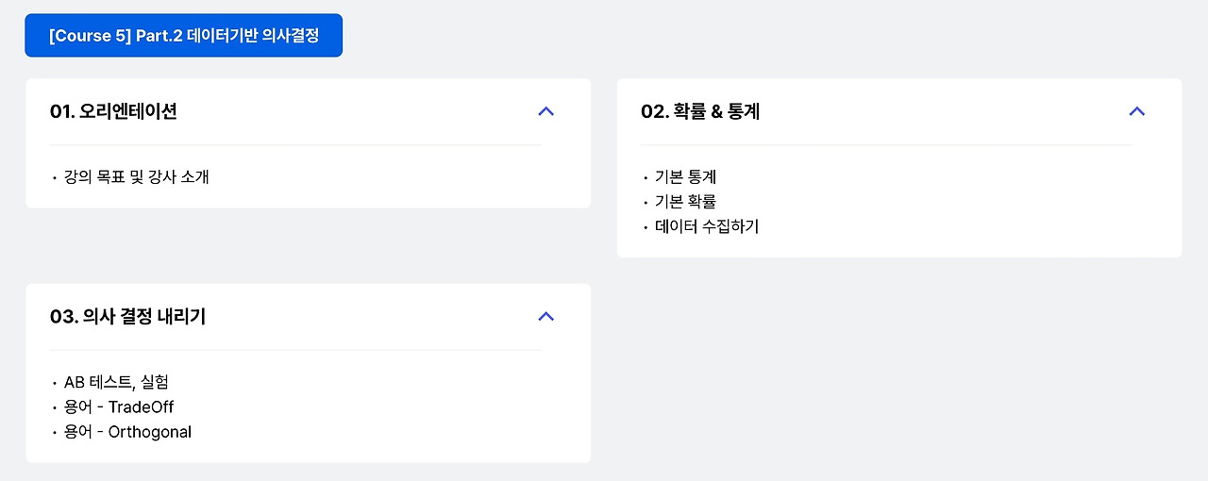The width and height of the screenshot is (1208, 481).
Task: Collapse the 03. 의사 결정 내리기 section chevron
Action: [545, 316]
